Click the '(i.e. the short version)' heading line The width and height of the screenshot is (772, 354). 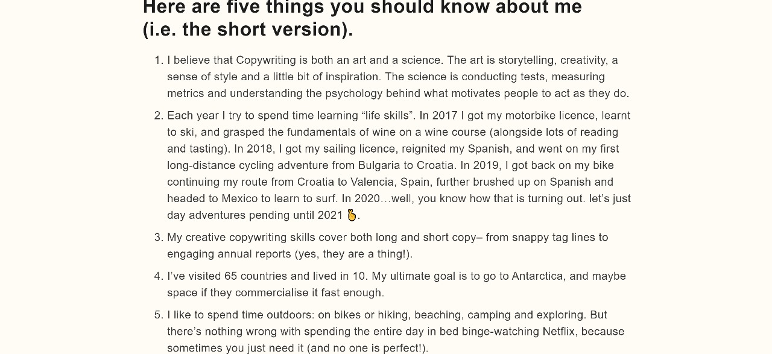[248, 30]
